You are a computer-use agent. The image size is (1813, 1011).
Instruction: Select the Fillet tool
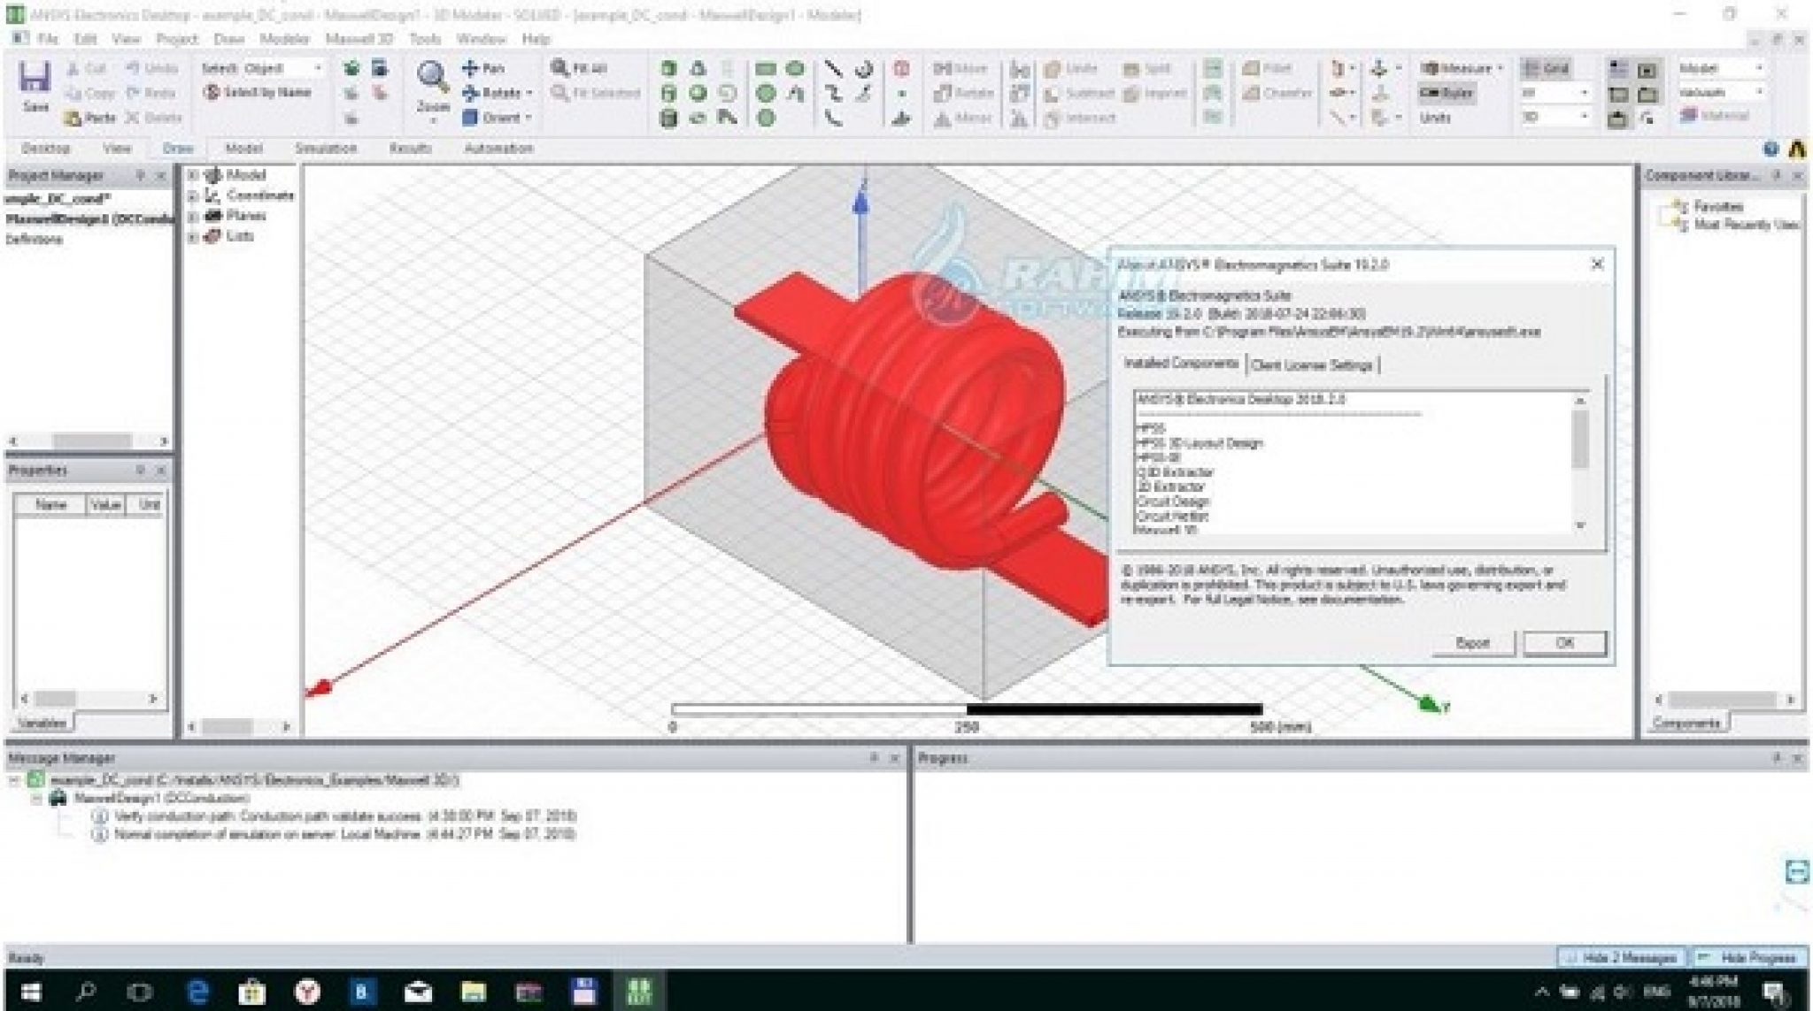pyautogui.click(x=1268, y=67)
